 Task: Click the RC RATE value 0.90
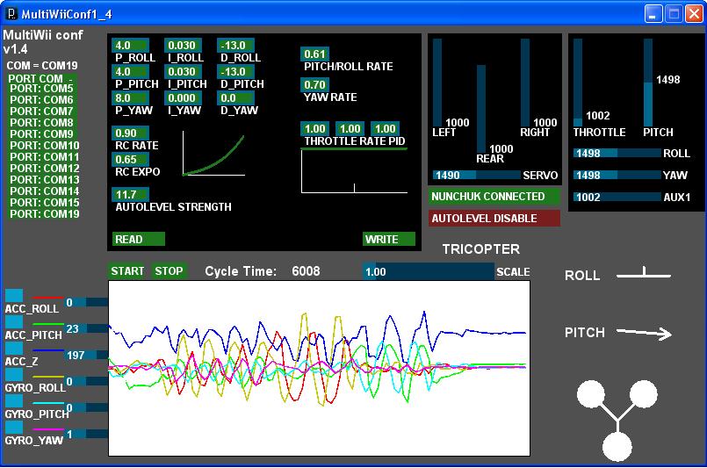pos(130,133)
